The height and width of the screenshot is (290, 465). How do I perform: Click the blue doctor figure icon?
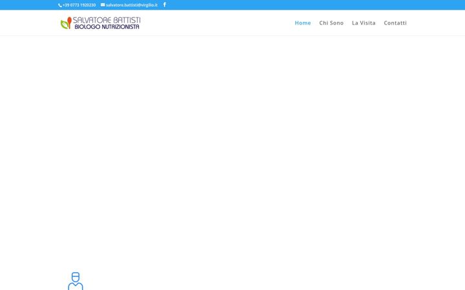(76, 281)
